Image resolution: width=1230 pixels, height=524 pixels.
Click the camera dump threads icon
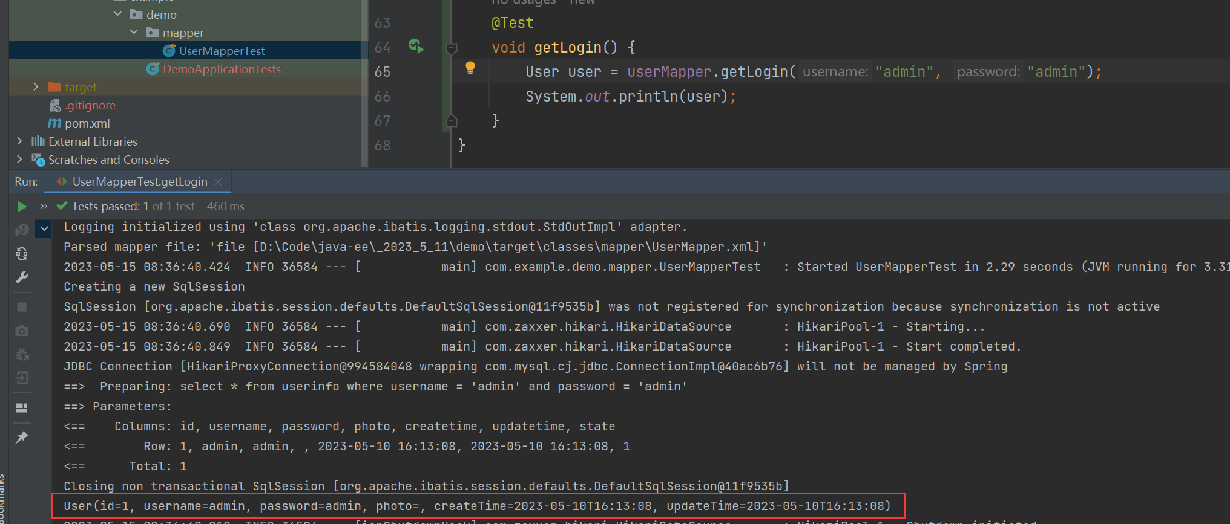[22, 331]
